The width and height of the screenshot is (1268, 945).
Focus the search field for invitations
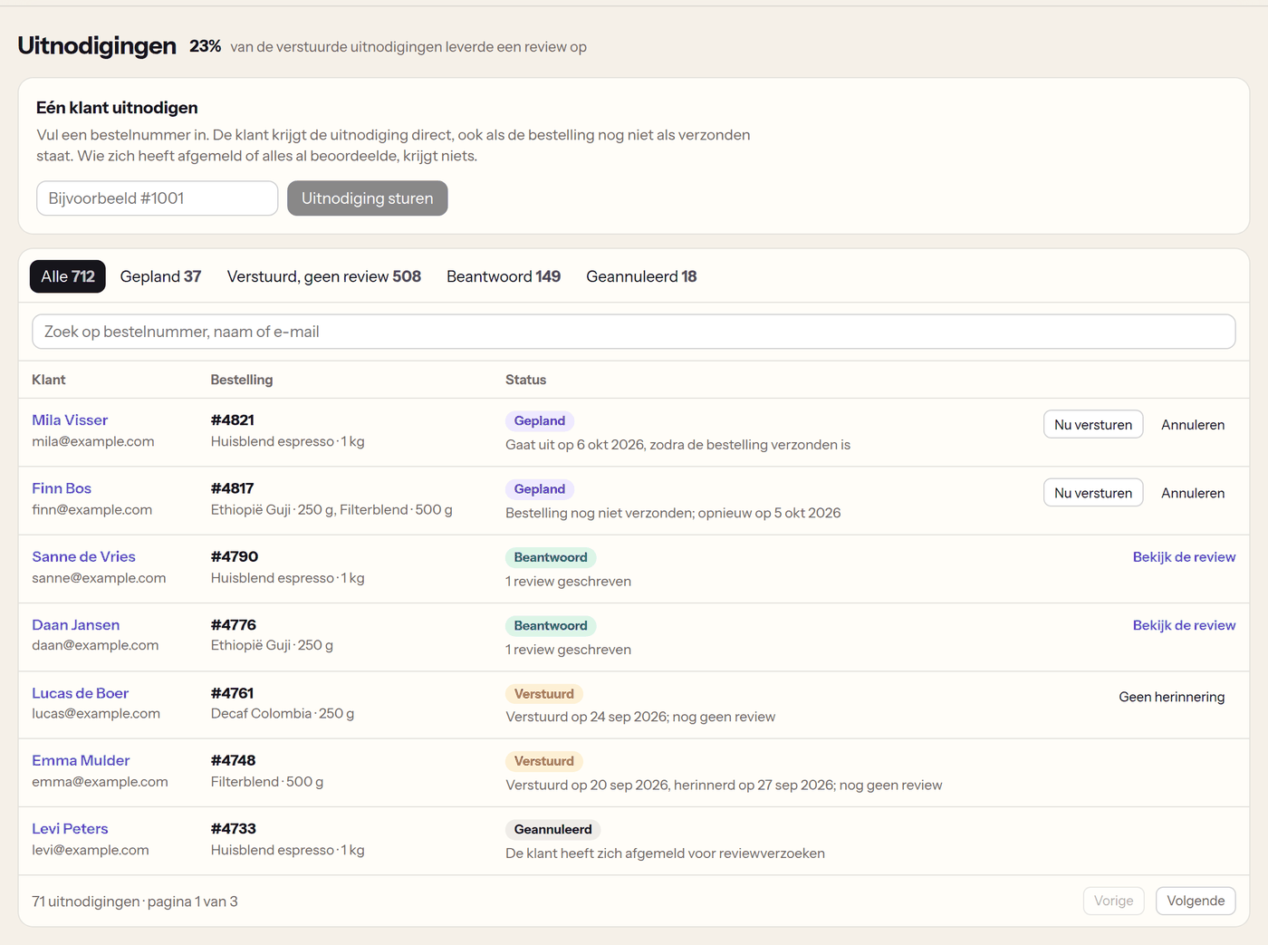tap(634, 332)
